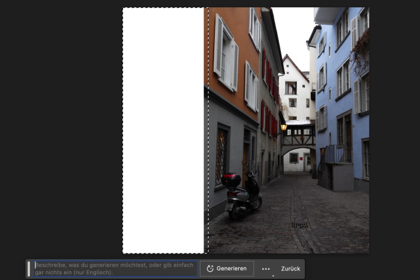Click the Zurück button

click(x=290, y=269)
